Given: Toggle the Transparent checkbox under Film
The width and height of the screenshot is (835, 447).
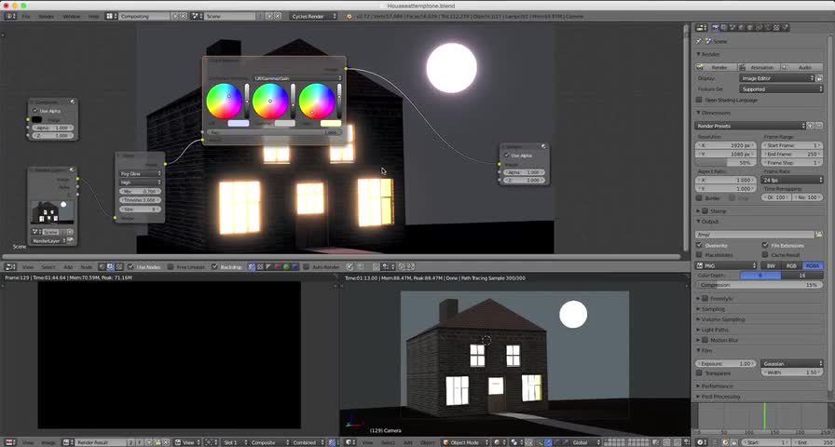Looking at the screenshot, I should coord(700,373).
